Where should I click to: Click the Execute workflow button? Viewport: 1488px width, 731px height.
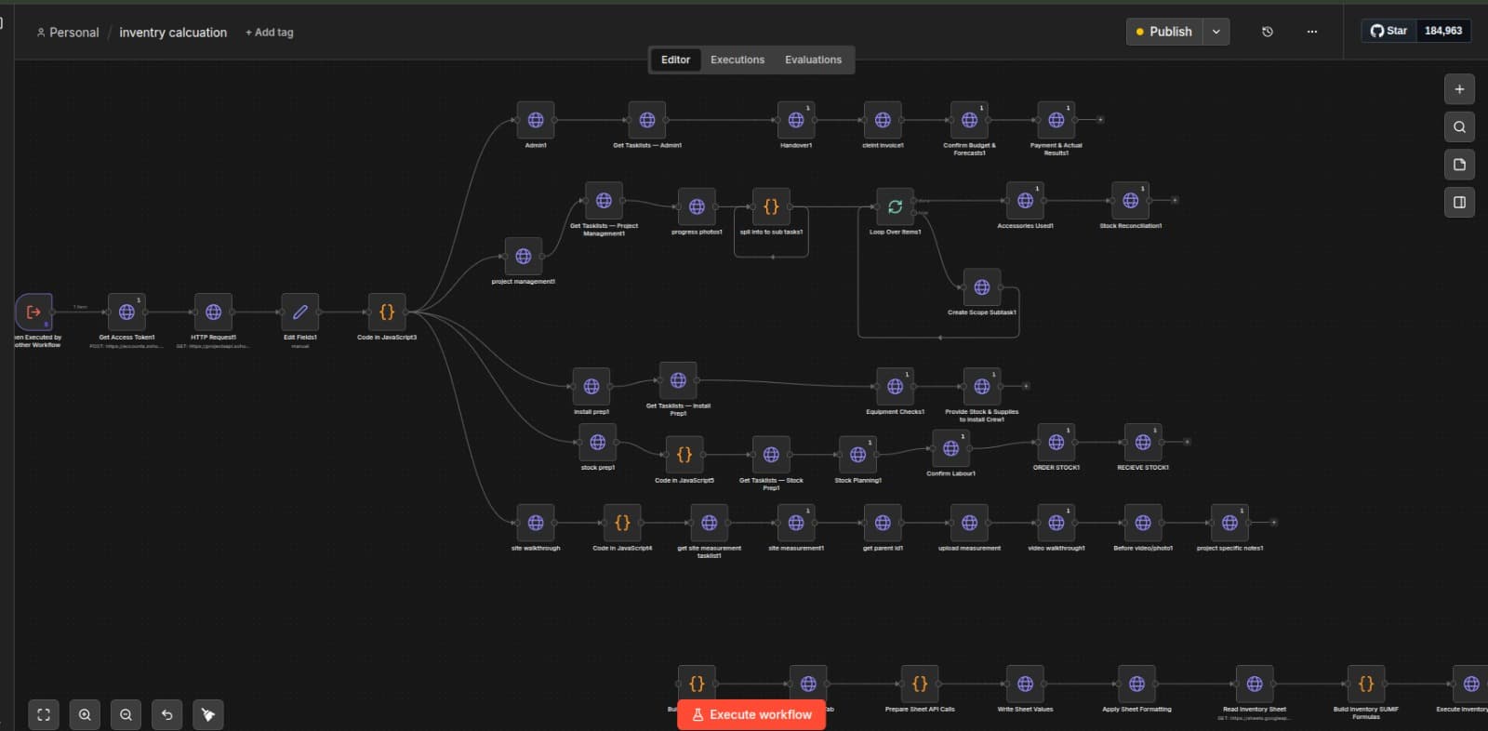pos(751,714)
